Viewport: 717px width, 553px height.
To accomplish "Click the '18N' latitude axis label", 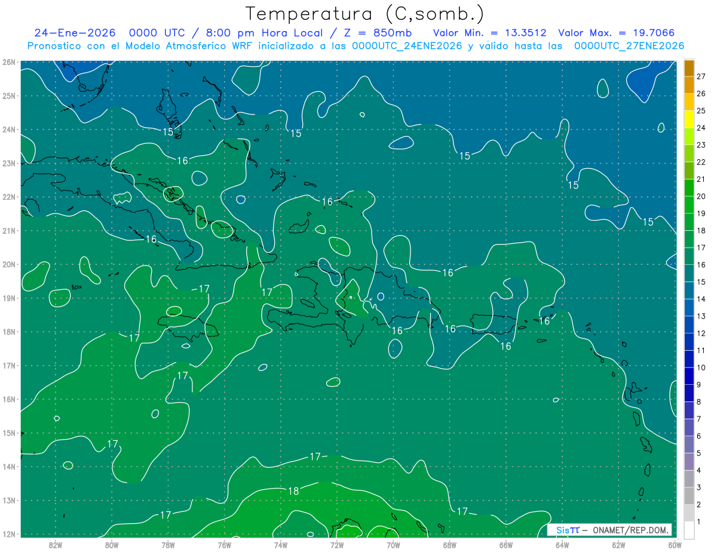I will point(8,332).
